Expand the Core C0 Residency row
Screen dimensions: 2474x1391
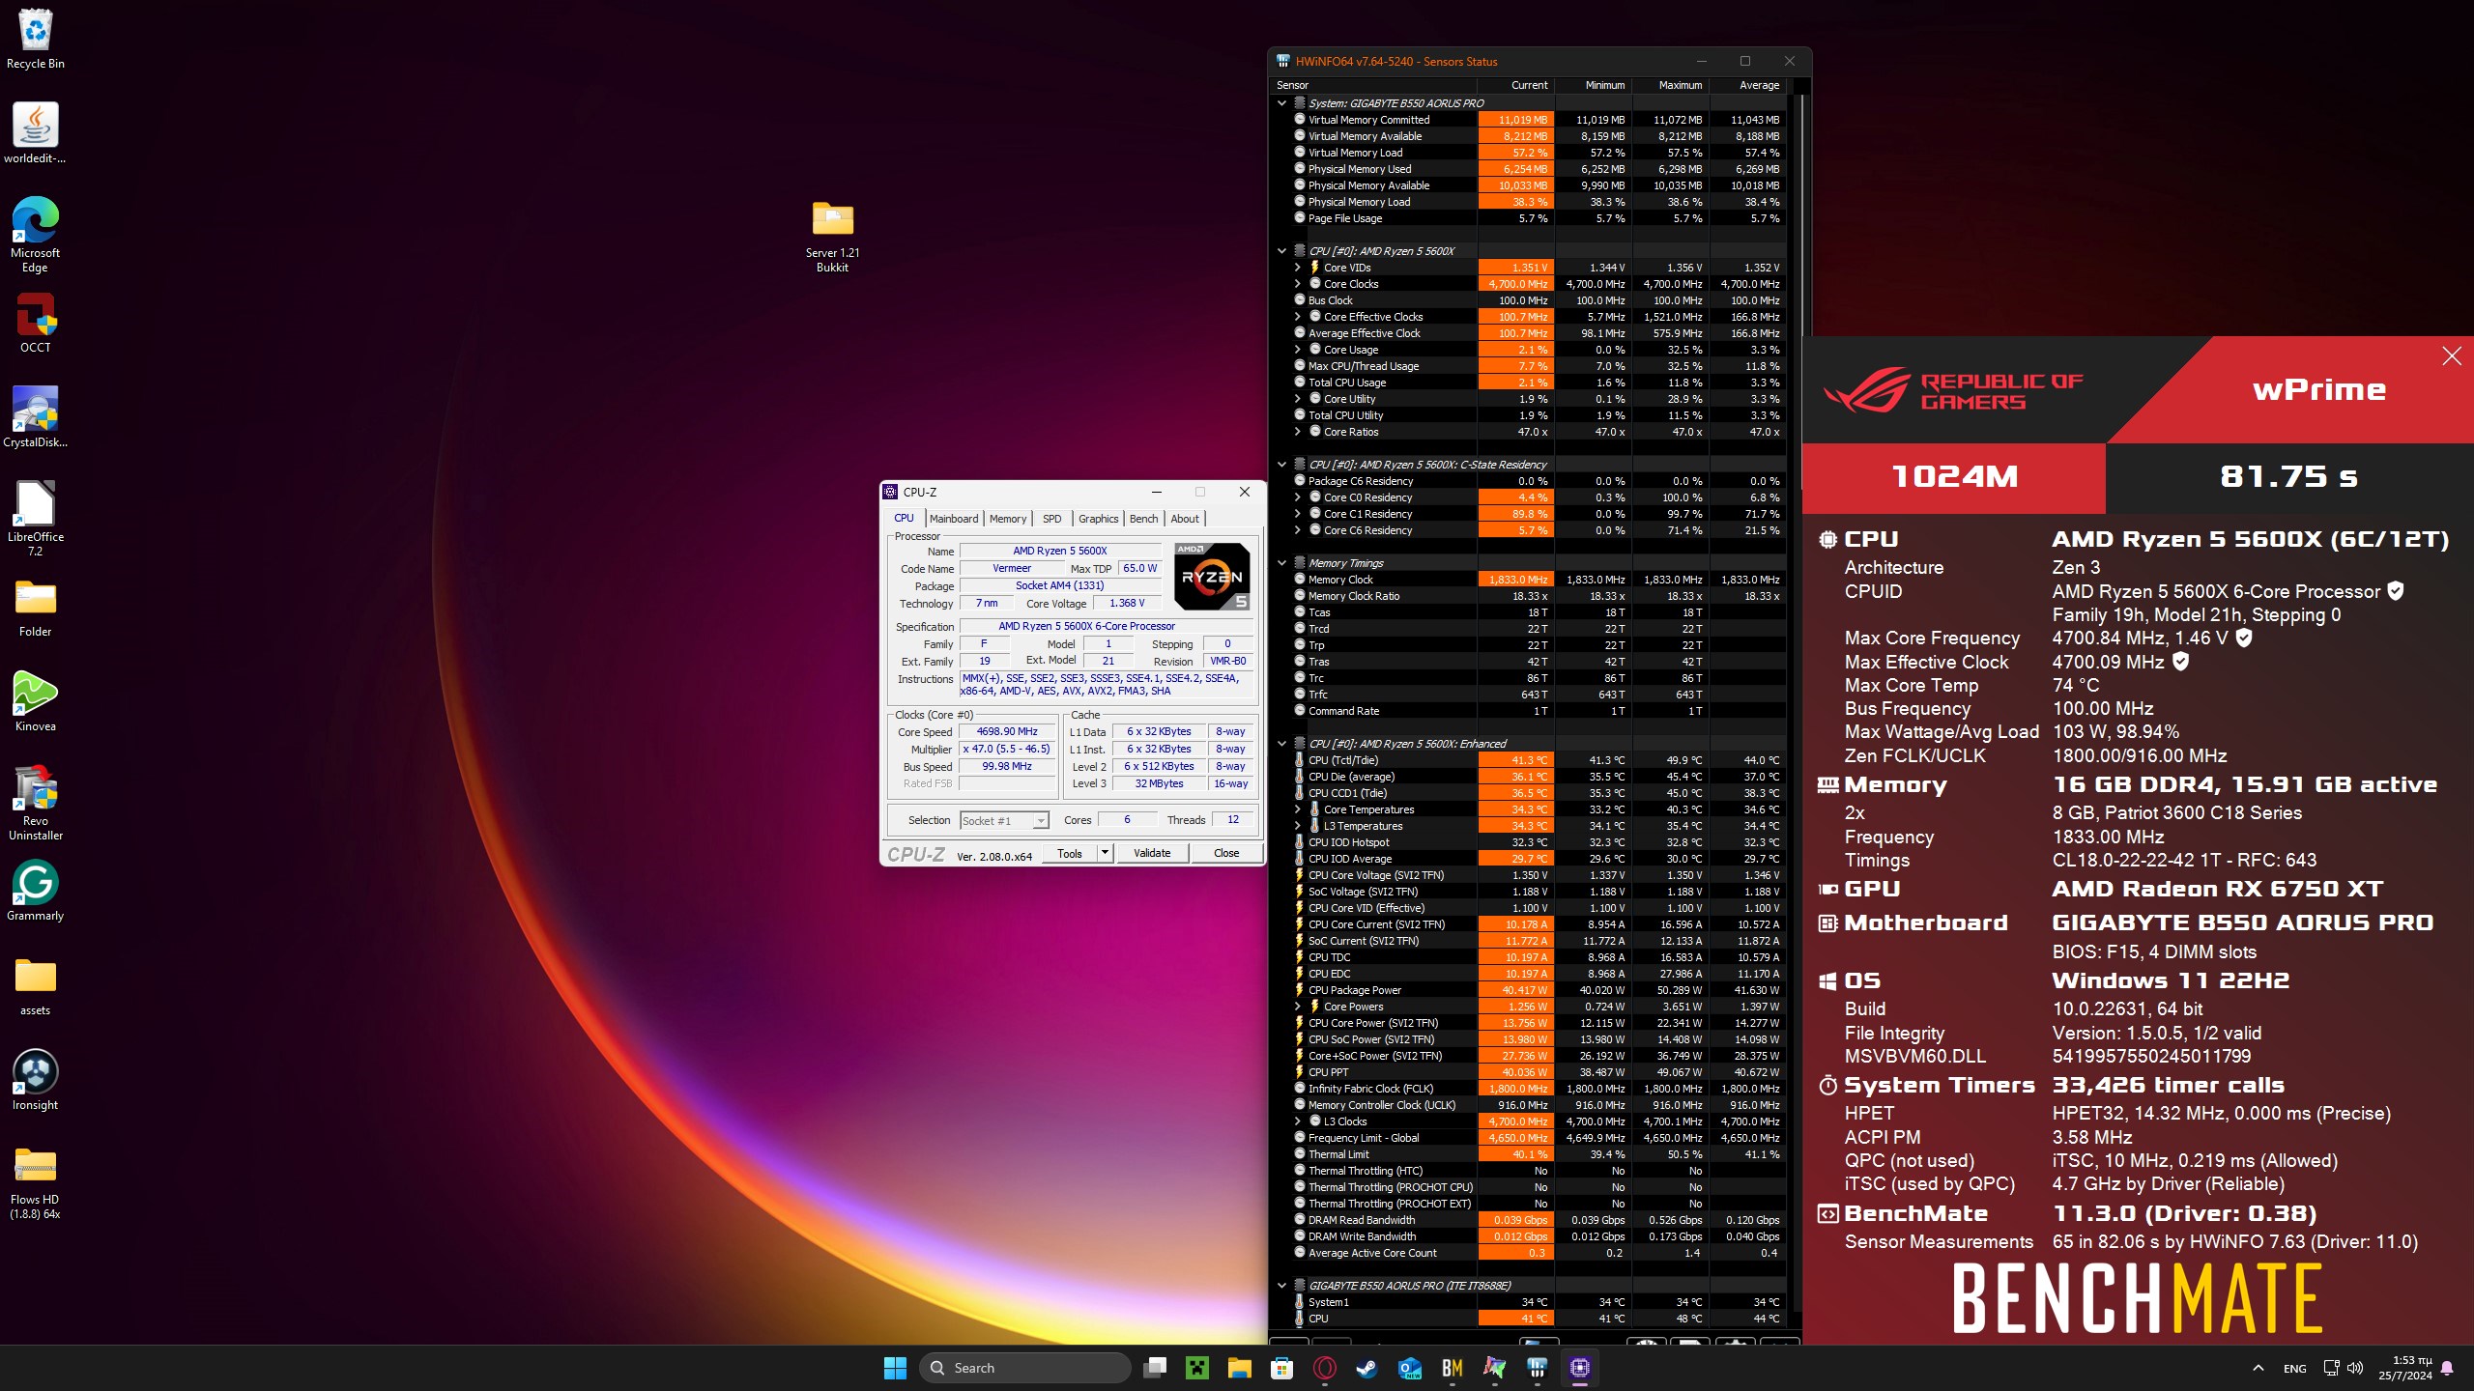tap(1298, 497)
